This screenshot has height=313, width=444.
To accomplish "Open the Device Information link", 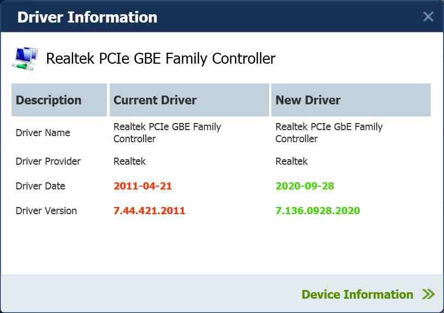I will 357,294.
